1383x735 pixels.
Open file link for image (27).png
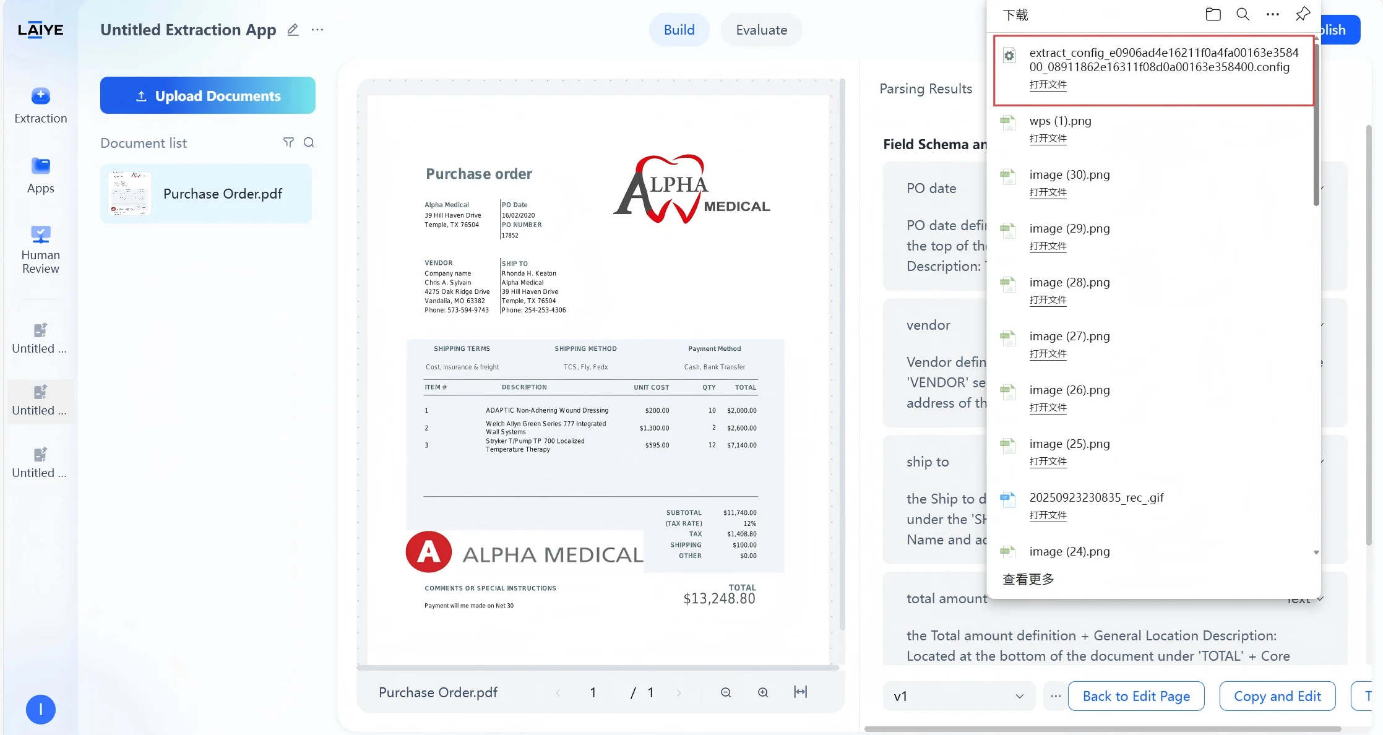(1048, 354)
